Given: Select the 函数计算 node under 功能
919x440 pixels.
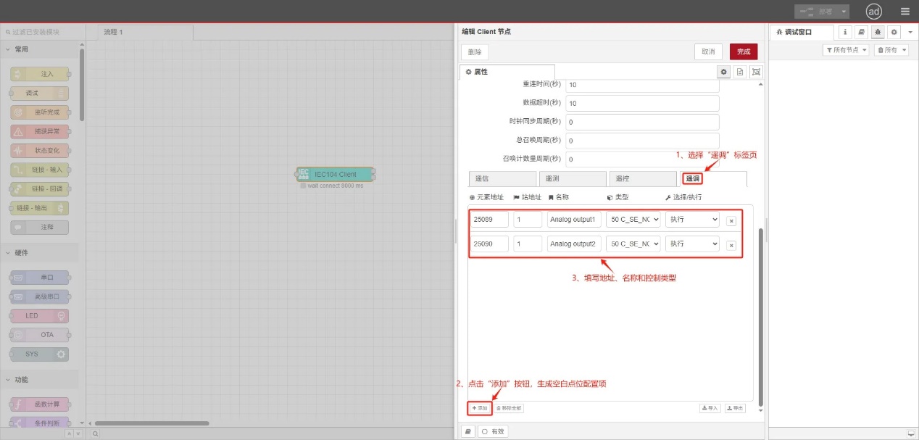Looking at the screenshot, I should (x=38, y=403).
